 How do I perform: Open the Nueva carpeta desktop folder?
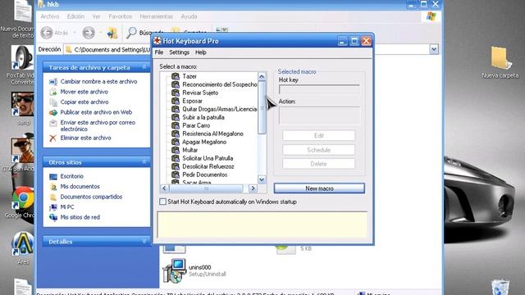click(500, 62)
